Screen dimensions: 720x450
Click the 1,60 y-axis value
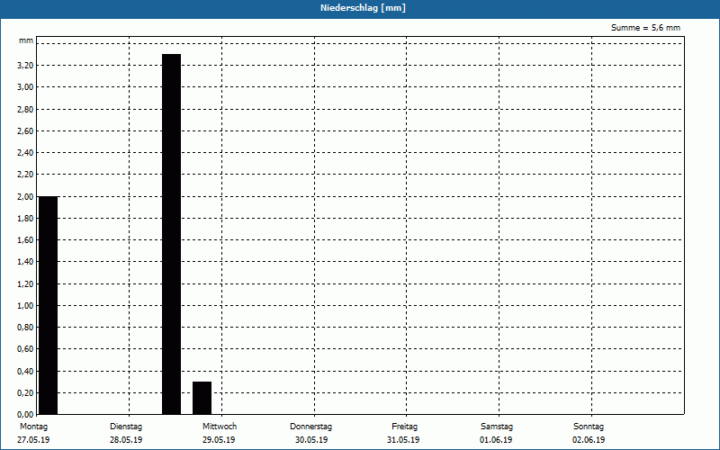[x=25, y=240]
